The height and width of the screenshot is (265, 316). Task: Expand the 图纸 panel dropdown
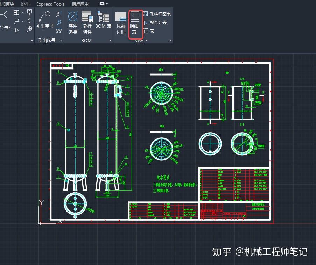(x=146, y=40)
